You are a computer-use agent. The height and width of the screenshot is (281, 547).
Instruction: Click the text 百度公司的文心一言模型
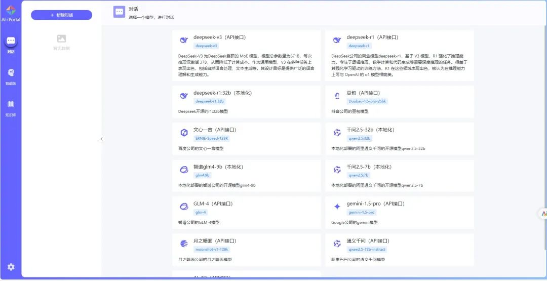[x=201, y=148]
